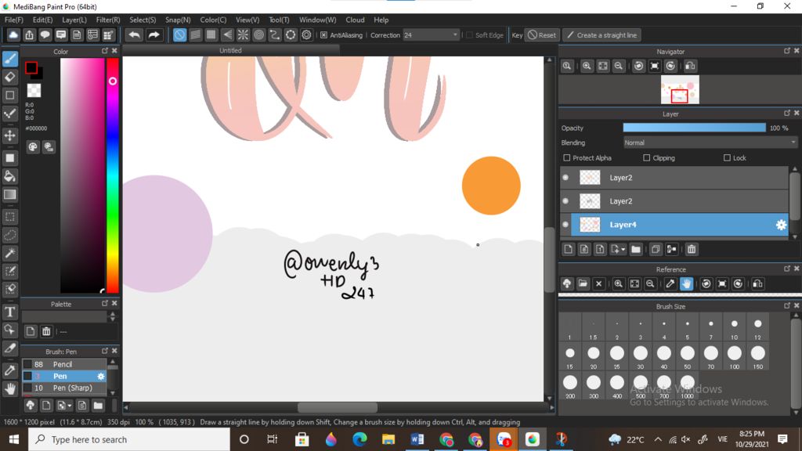Toggle the hand icon in the Reference panel

click(686, 283)
